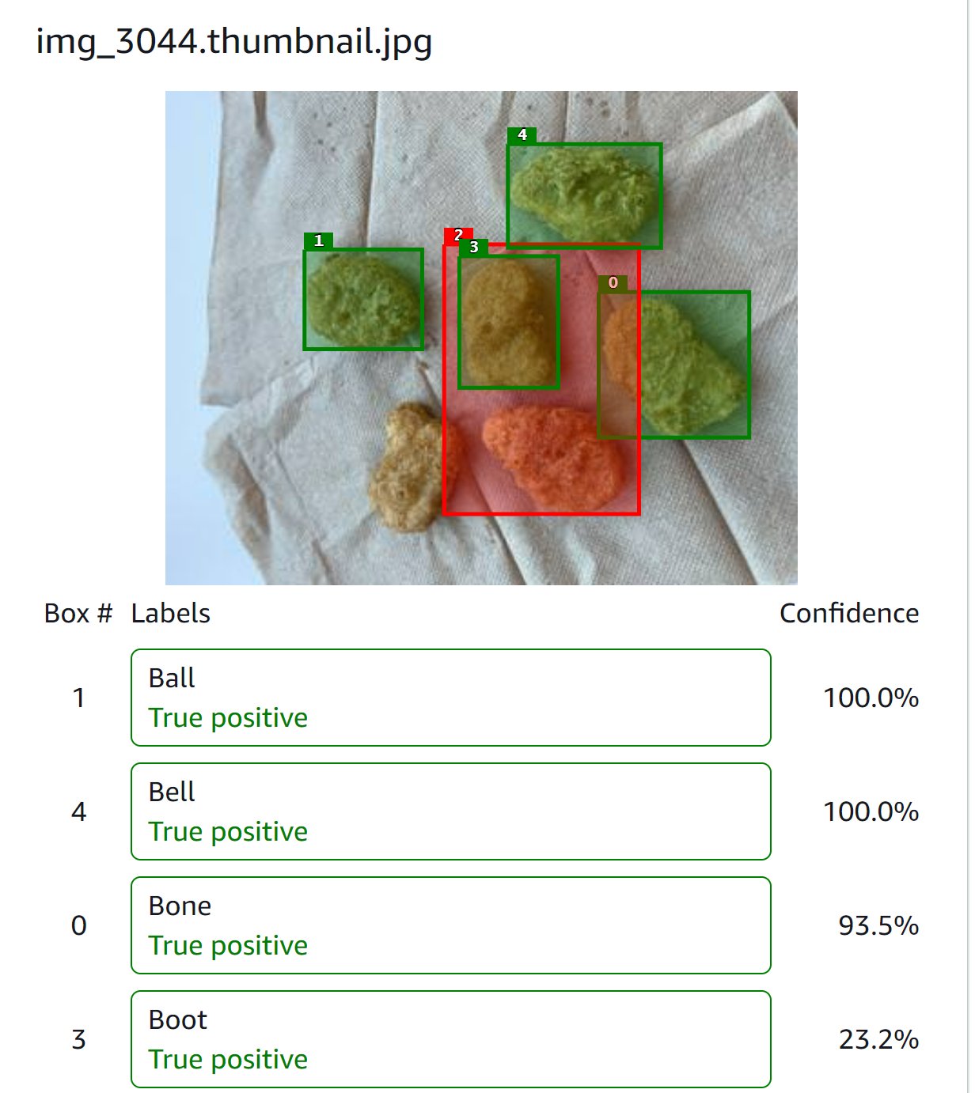Click the 93.5% confidence value
The height and width of the screenshot is (1093, 975).
click(x=878, y=925)
